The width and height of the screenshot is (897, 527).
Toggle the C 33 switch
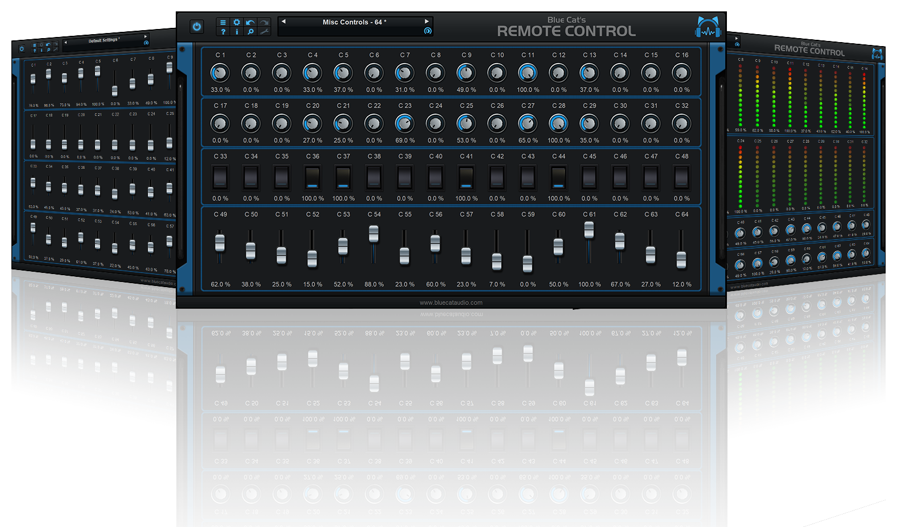click(220, 177)
